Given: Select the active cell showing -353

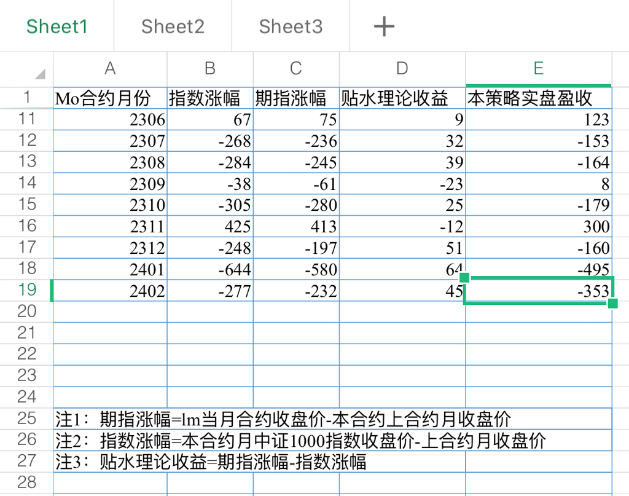Looking at the screenshot, I should 539,291.
